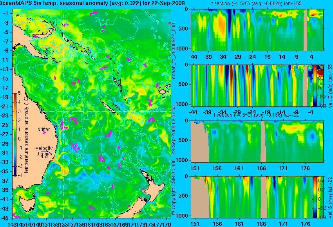Click the "-35" latitude tick on the map
Viewport: 333px width, 227px height.
click(x=5, y=171)
